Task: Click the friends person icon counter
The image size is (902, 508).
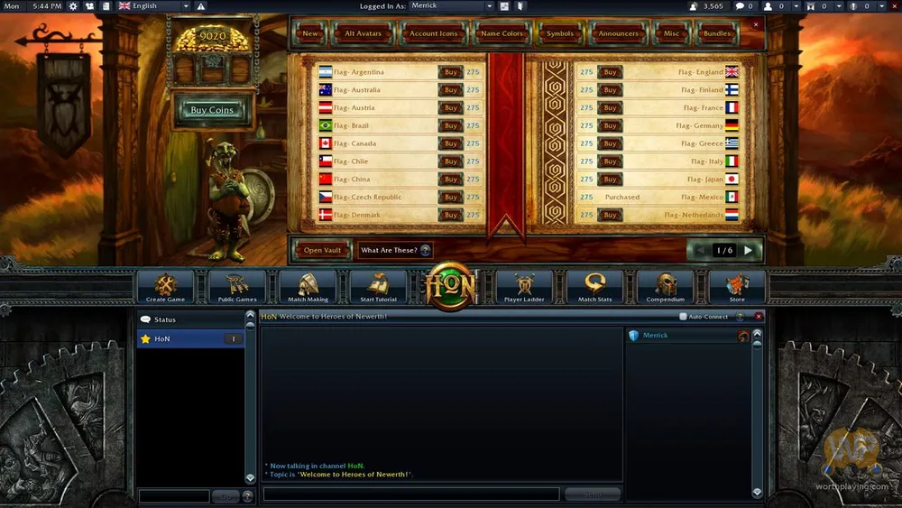Action: tap(768, 6)
